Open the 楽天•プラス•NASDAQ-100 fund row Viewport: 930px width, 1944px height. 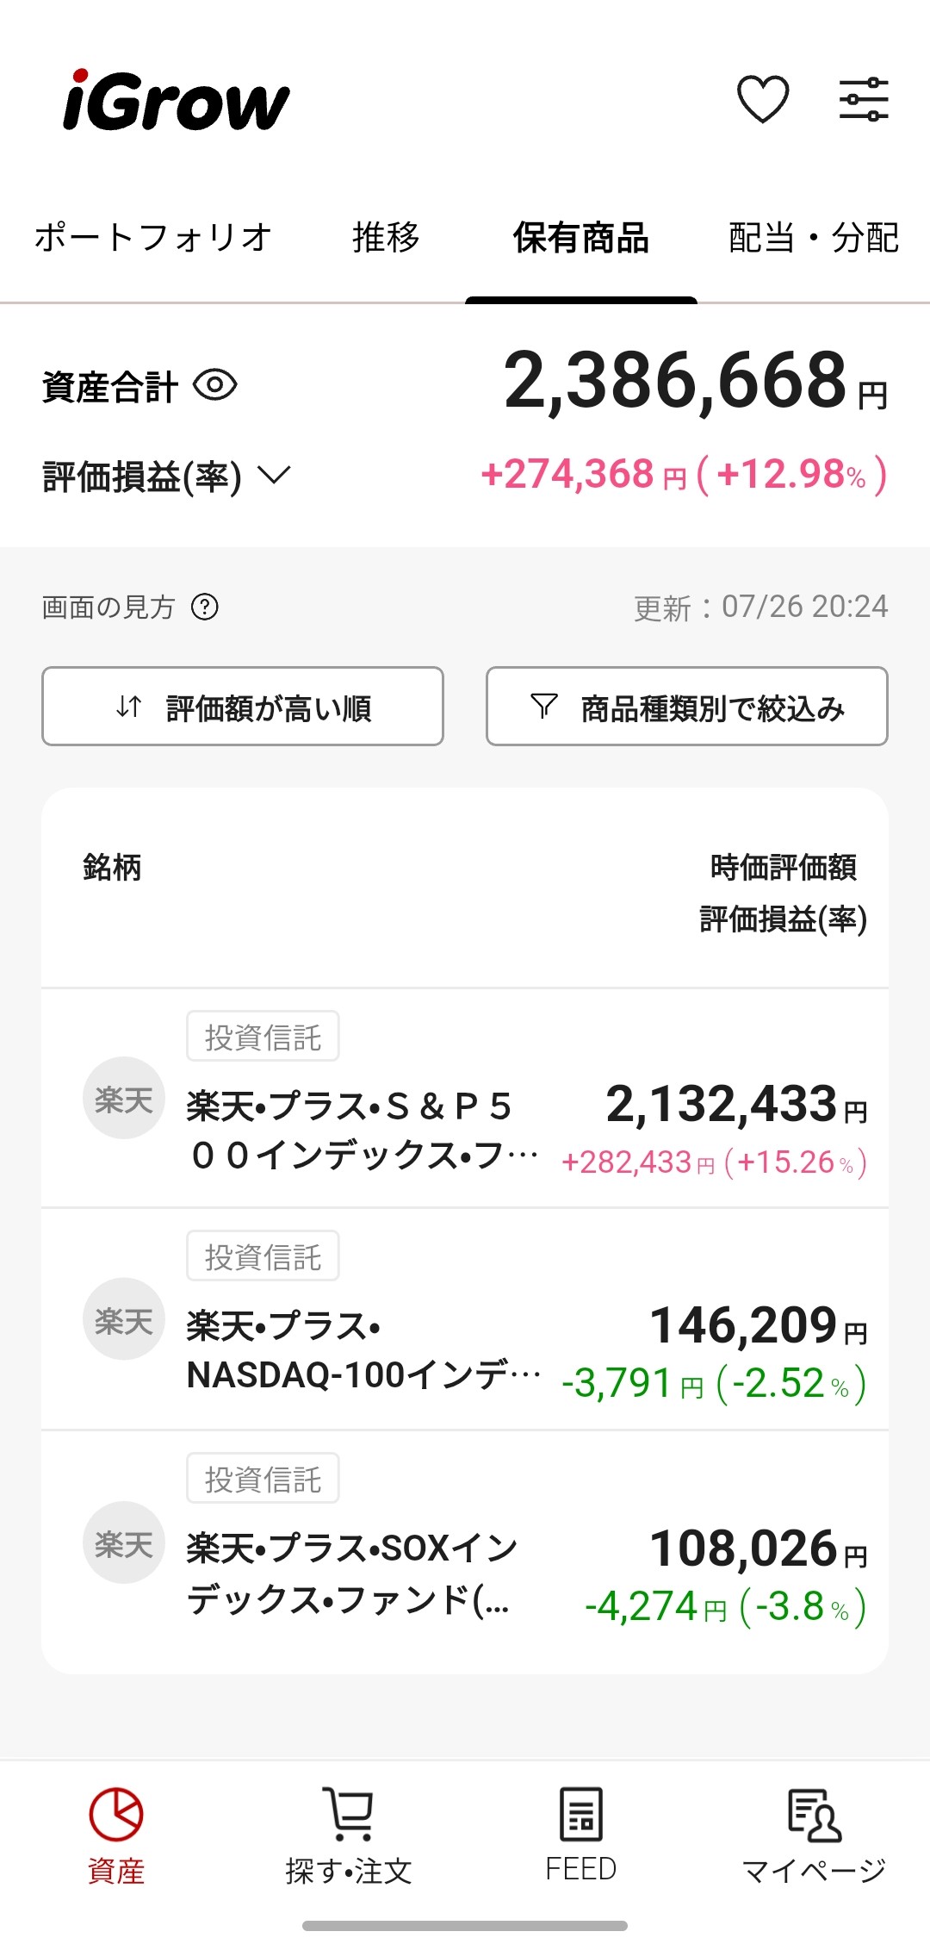[x=465, y=1319]
